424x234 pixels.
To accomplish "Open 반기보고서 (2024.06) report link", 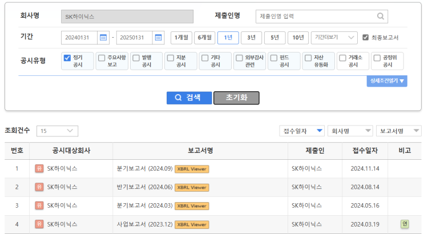I will (x=145, y=187).
